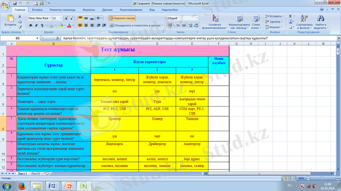Click the Cut scissors icon
Image resolution: width=341 pixels, height=191 pixels.
[19, 16]
